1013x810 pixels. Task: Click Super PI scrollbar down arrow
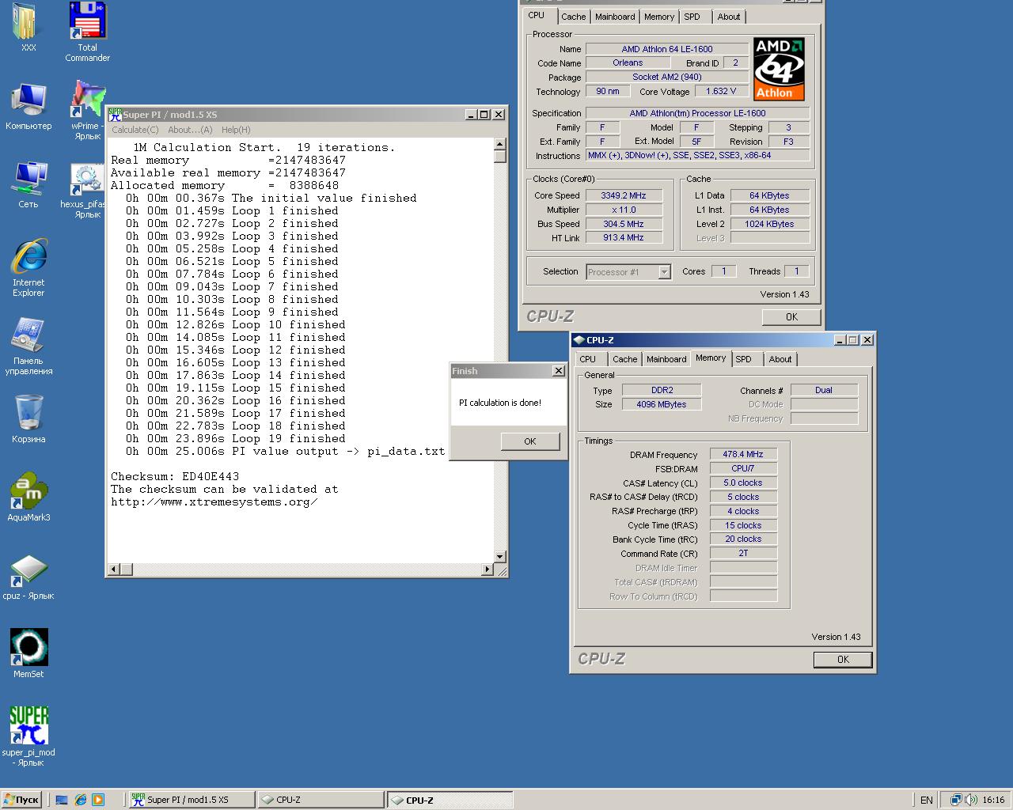click(500, 557)
